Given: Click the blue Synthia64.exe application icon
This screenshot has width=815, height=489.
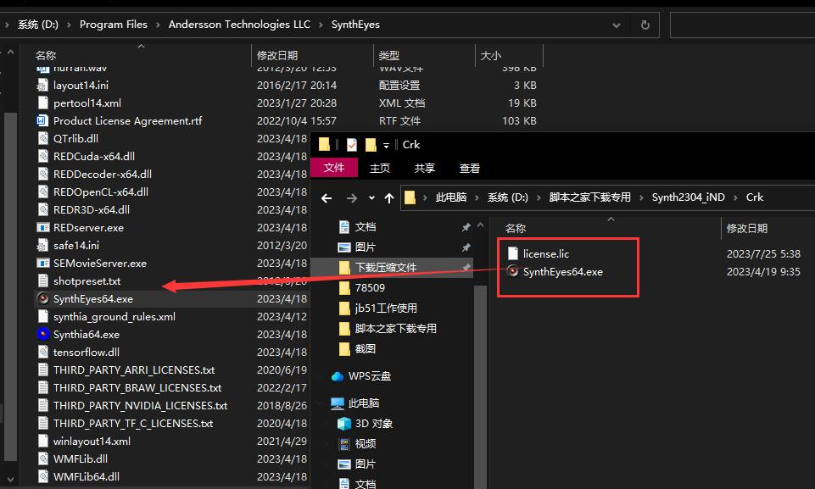Looking at the screenshot, I should pos(43,334).
